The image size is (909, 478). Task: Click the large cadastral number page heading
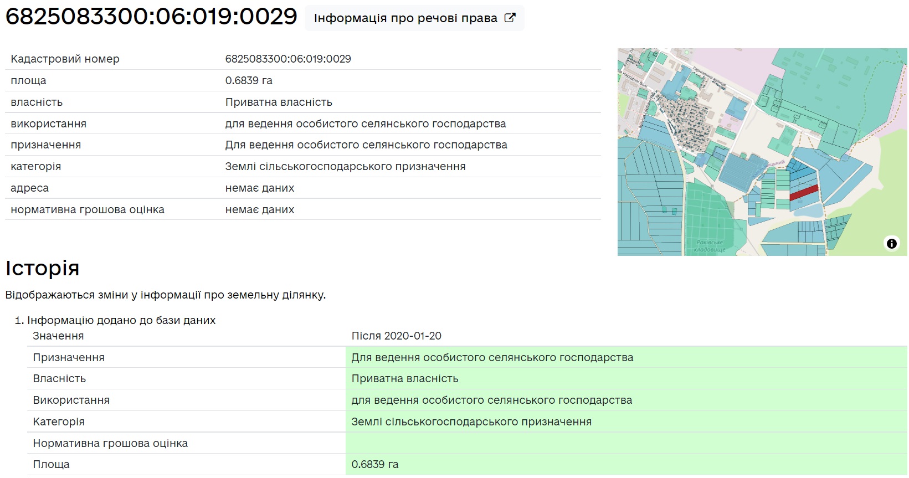[151, 17]
